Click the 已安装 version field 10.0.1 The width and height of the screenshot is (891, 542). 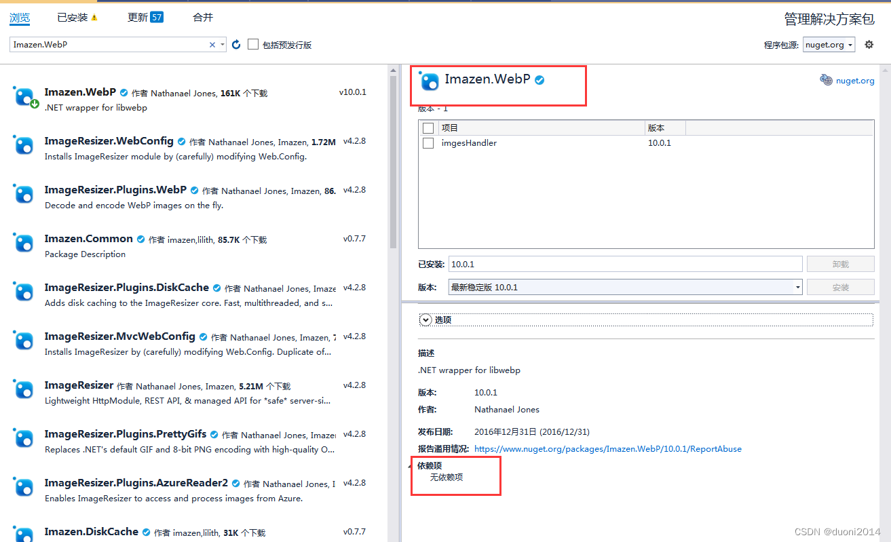coord(626,264)
